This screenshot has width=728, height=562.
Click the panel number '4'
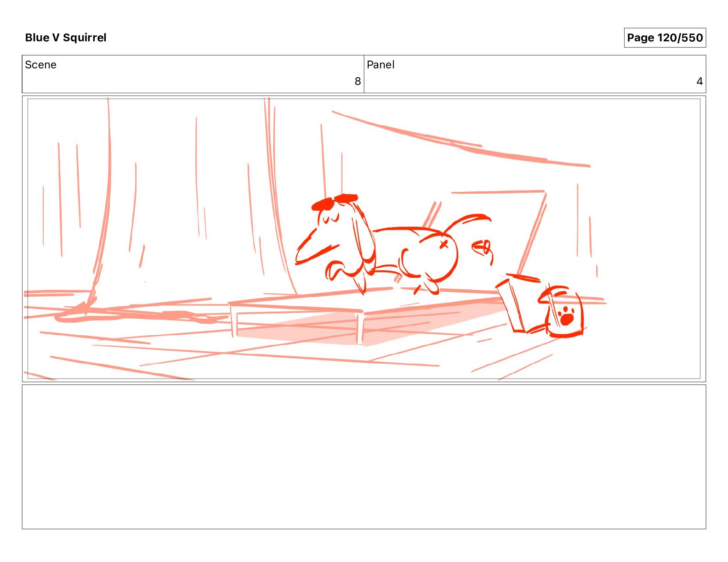[700, 81]
